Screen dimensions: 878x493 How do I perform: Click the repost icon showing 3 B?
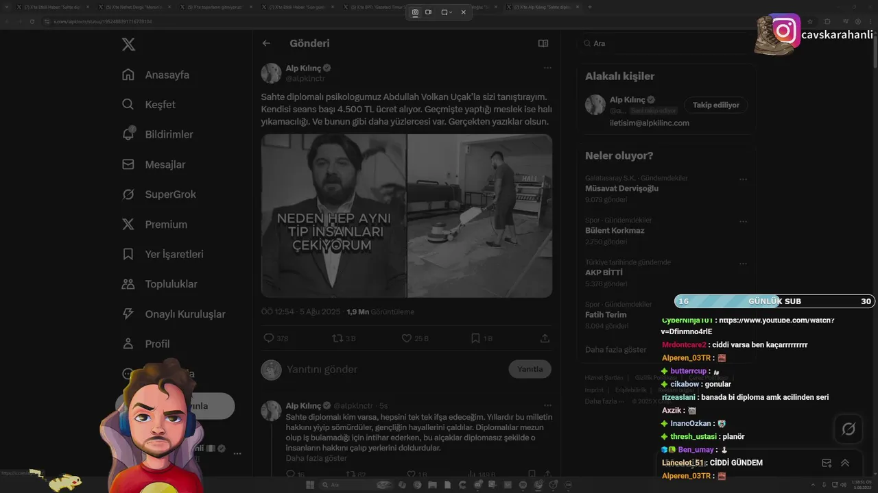click(344, 338)
